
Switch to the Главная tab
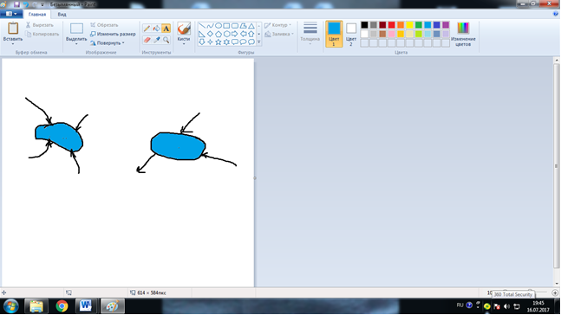[x=37, y=15]
